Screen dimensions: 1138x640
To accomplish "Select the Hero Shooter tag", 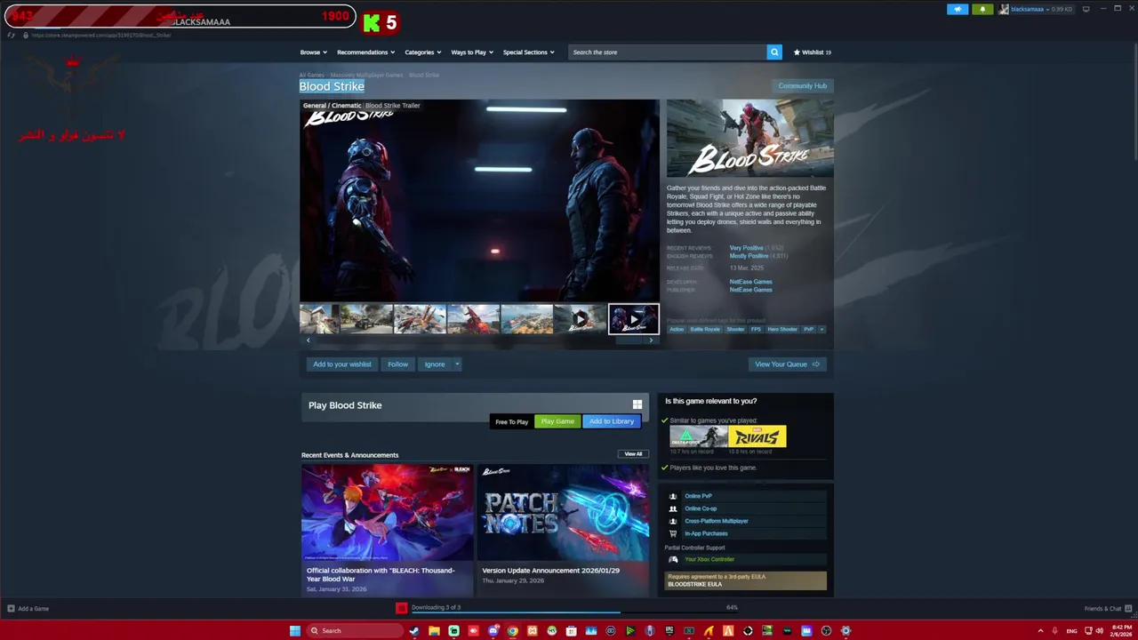I will coord(782,329).
